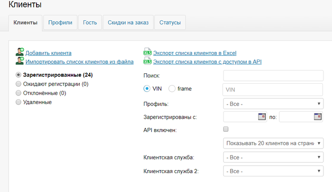Click the Добавить клиента link
The image size is (332, 192).
point(48,53)
